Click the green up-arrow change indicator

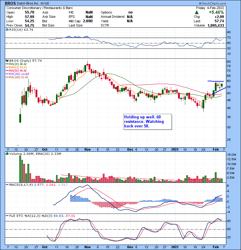[197, 12]
